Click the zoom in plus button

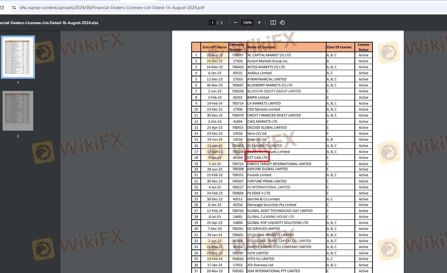(x=259, y=23)
